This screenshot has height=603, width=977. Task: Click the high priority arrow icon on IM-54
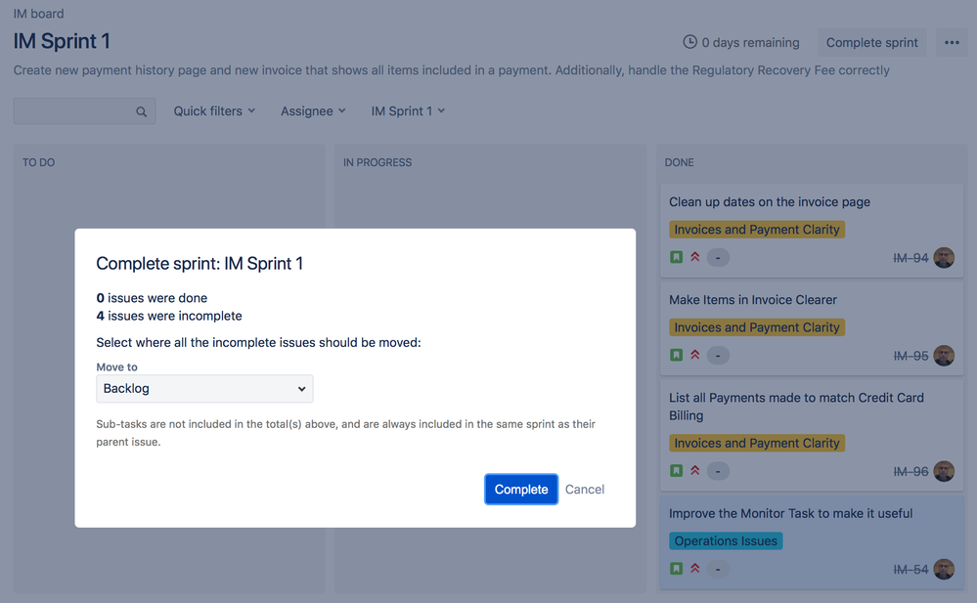point(695,569)
